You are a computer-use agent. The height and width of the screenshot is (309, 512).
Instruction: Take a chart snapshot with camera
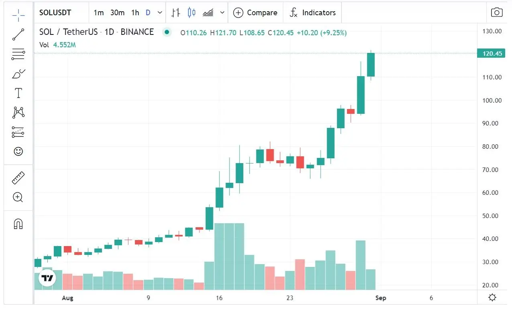tap(497, 12)
